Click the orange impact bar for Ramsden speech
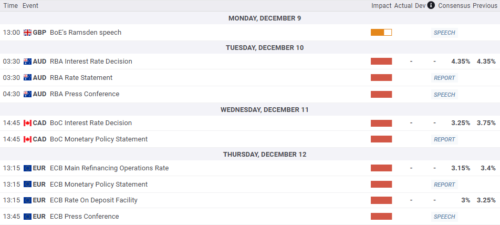 381,33
